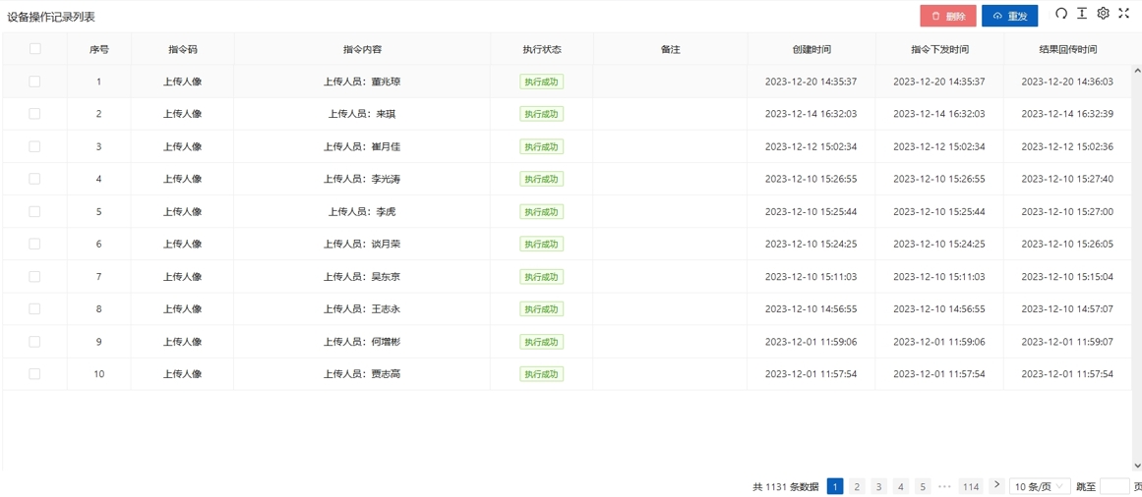Toggle fullscreen with the expand icon

click(x=1123, y=13)
